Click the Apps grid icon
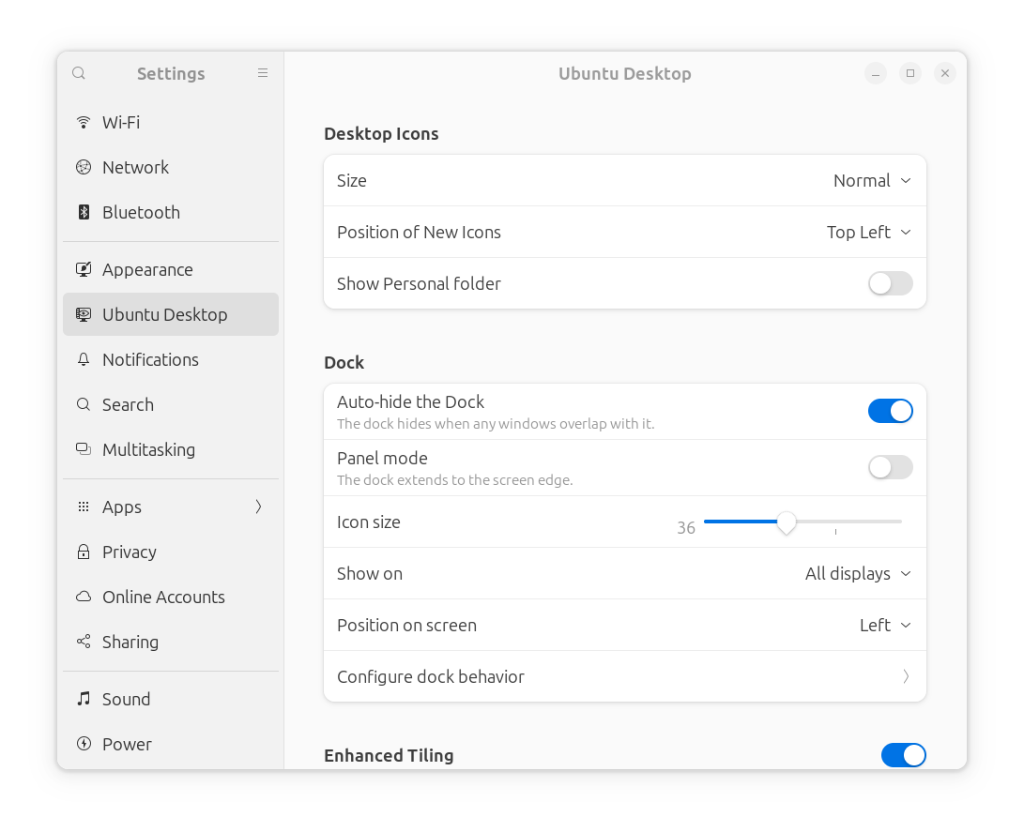This screenshot has height=832, width=1024. pyautogui.click(x=84, y=507)
